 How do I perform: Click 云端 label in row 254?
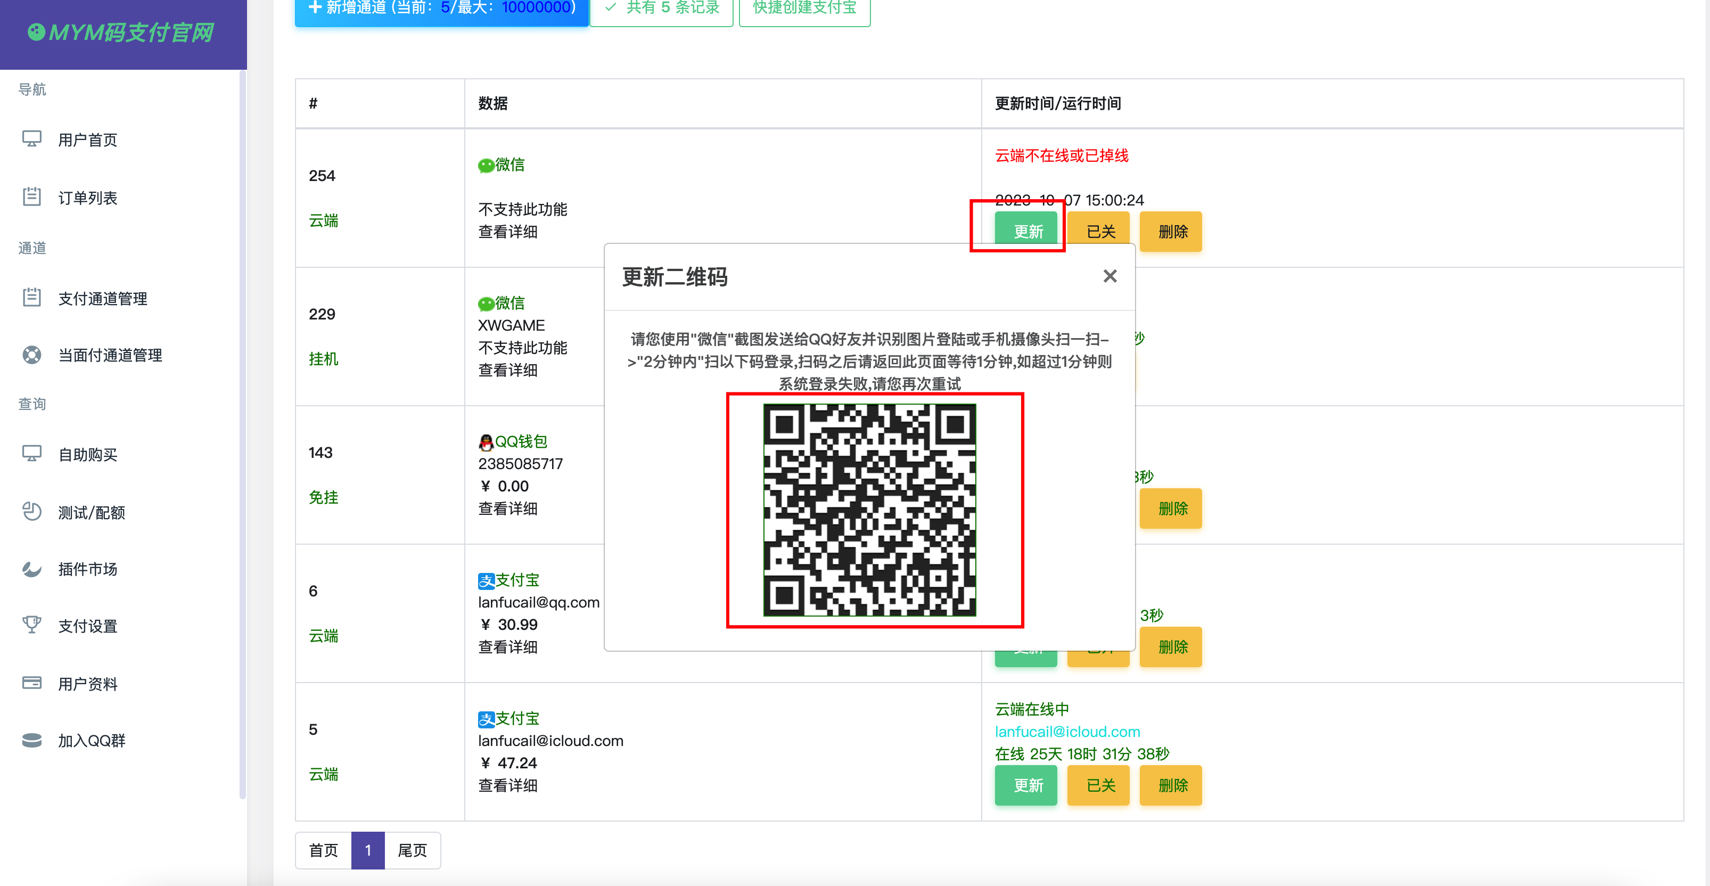(x=323, y=220)
